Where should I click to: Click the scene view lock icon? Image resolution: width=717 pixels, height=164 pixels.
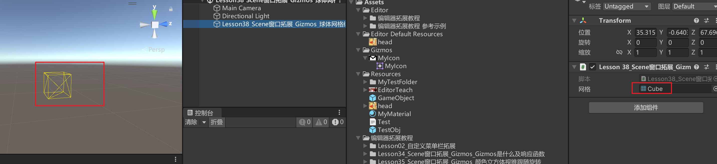click(x=171, y=9)
